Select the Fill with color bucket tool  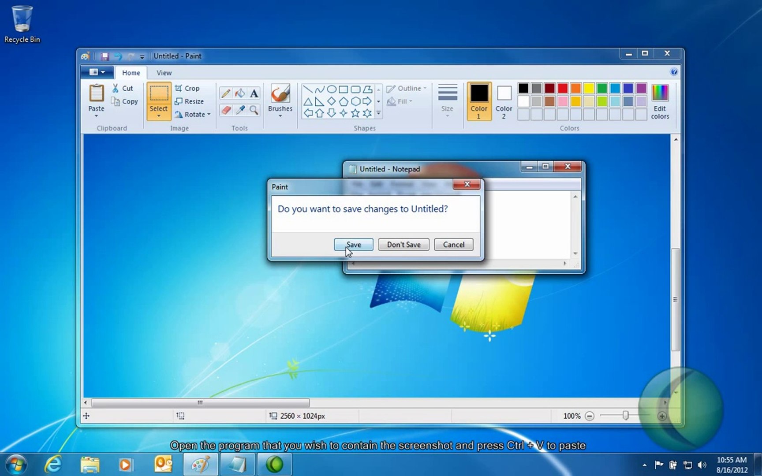pos(240,93)
